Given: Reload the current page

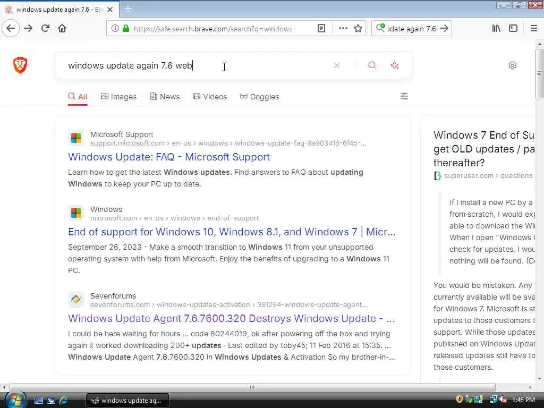Looking at the screenshot, I should (x=45, y=29).
